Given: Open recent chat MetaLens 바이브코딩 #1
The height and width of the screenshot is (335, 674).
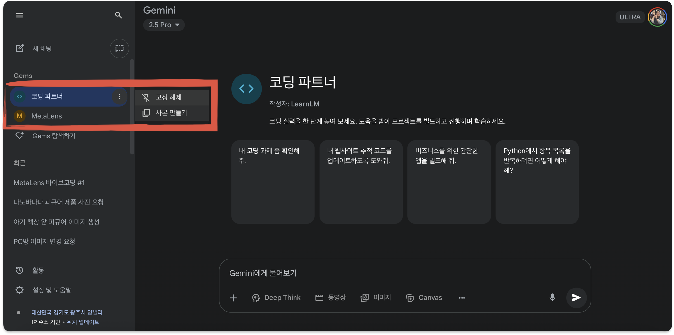Looking at the screenshot, I should tap(49, 183).
